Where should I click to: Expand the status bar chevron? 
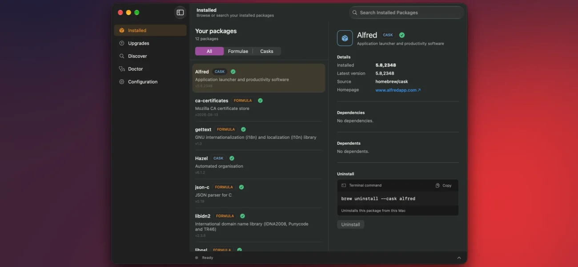459,258
